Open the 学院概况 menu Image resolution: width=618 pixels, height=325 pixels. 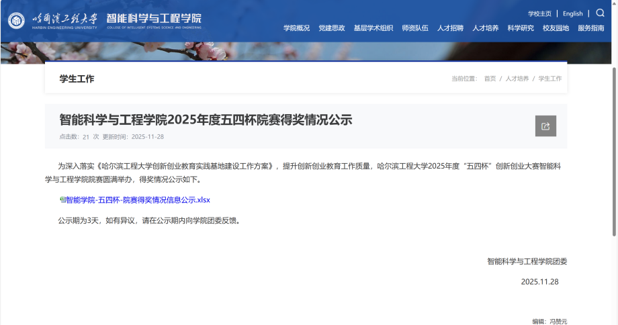[296, 28]
